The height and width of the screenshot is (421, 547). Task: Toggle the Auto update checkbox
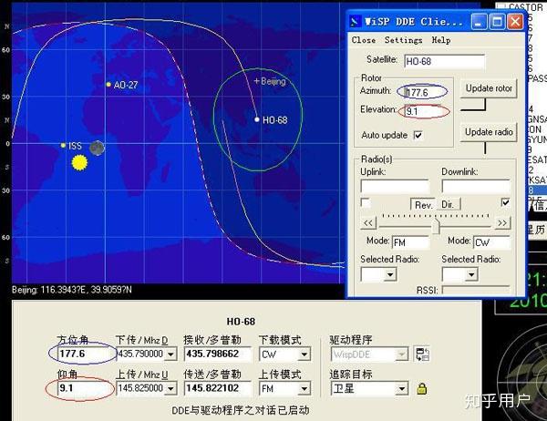(x=418, y=135)
